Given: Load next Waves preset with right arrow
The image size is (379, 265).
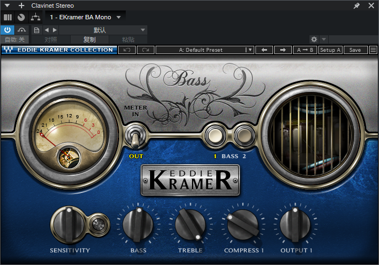Looking at the screenshot, I should [x=283, y=50].
